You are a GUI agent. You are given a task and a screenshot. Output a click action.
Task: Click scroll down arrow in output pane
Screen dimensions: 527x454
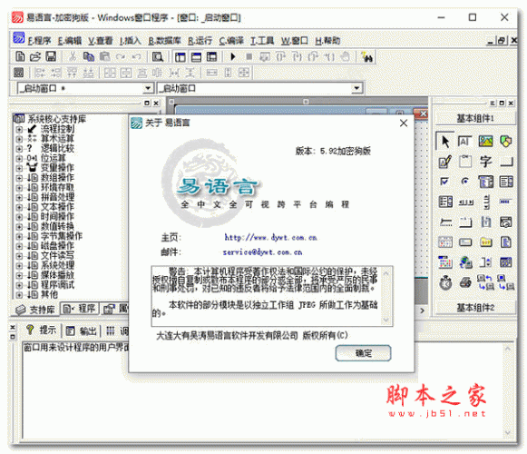(x=508, y=433)
